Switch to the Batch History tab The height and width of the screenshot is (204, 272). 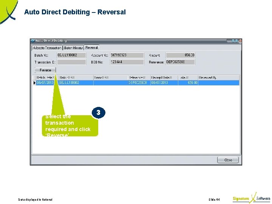click(73, 48)
